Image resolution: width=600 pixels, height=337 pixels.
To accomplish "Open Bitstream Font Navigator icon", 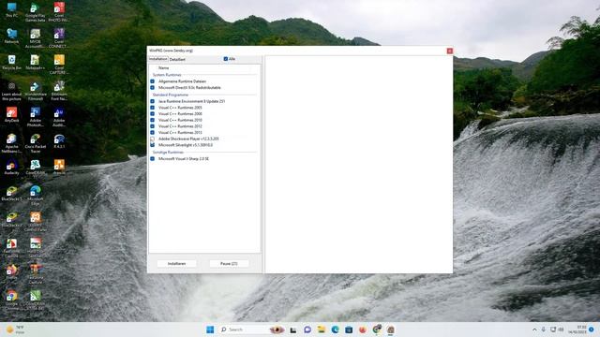I will click(x=59, y=91).
